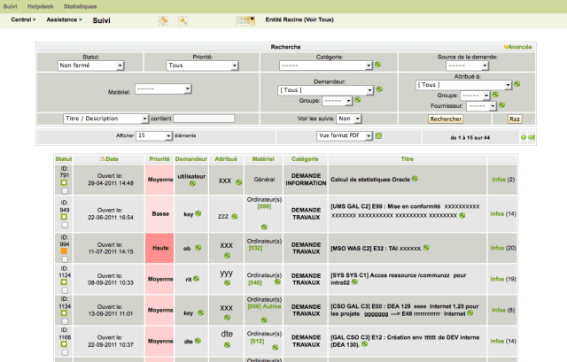
Task: Tick the checkbox for ticket 1124
Action: (x=65, y=290)
